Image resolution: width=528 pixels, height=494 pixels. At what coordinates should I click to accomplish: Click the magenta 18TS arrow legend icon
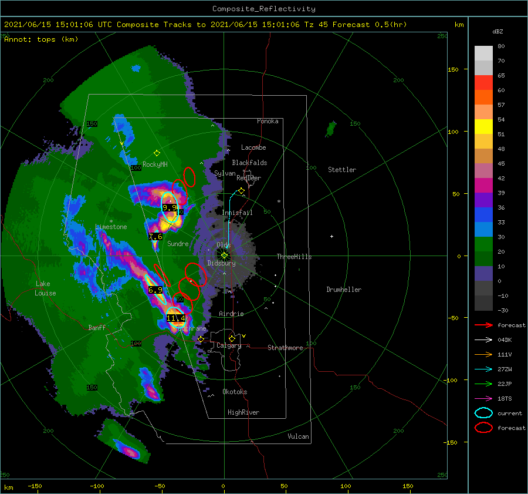(483, 399)
